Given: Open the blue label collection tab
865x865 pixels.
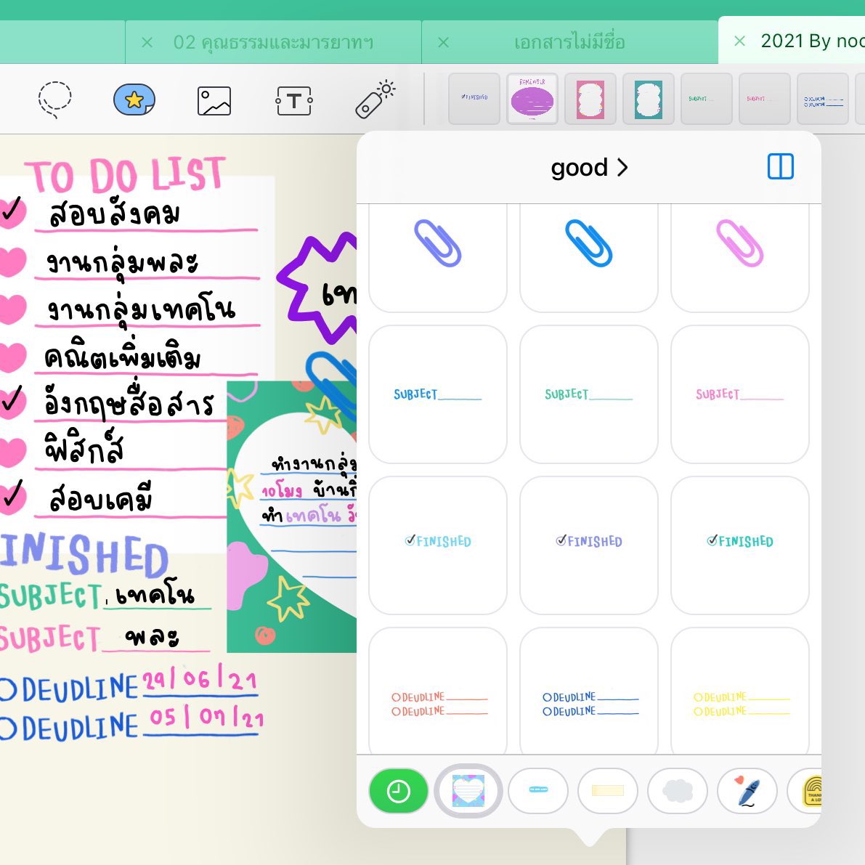Looking at the screenshot, I should [538, 791].
